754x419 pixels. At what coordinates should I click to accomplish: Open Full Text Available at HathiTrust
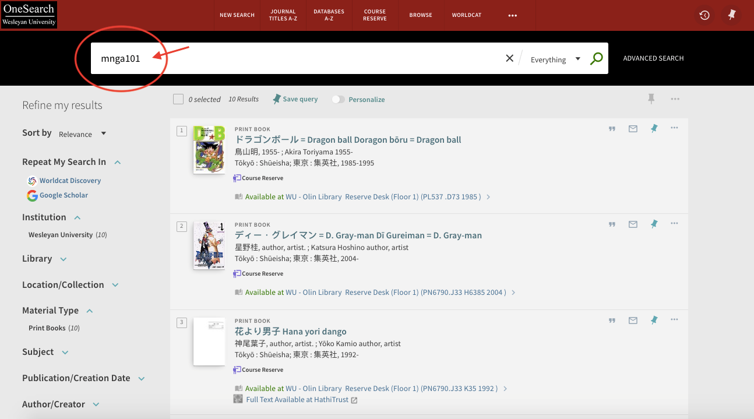pyautogui.click(x=297, y=400)
